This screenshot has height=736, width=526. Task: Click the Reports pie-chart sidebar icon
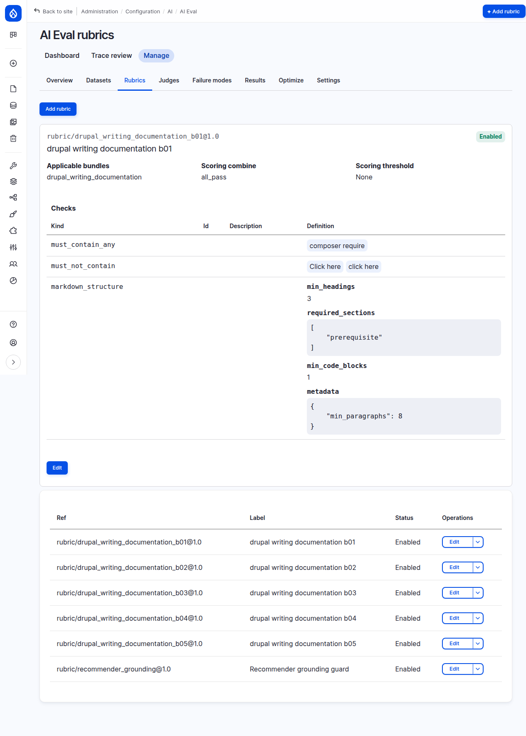coord(13,281)
